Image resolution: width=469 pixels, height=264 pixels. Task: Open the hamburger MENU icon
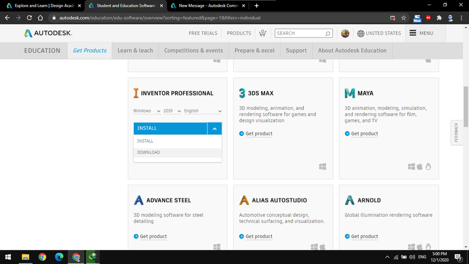[413, 33]
